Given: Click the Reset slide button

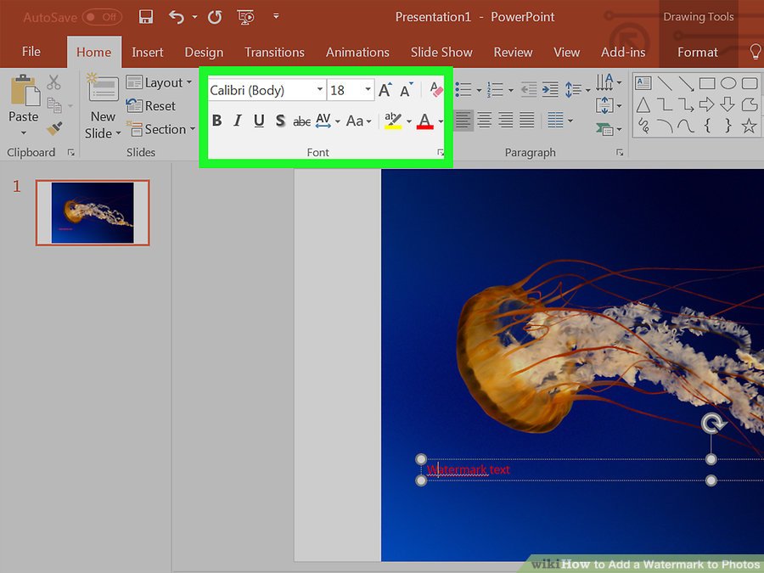Looking at the screenshot, I should click(150, 106).
